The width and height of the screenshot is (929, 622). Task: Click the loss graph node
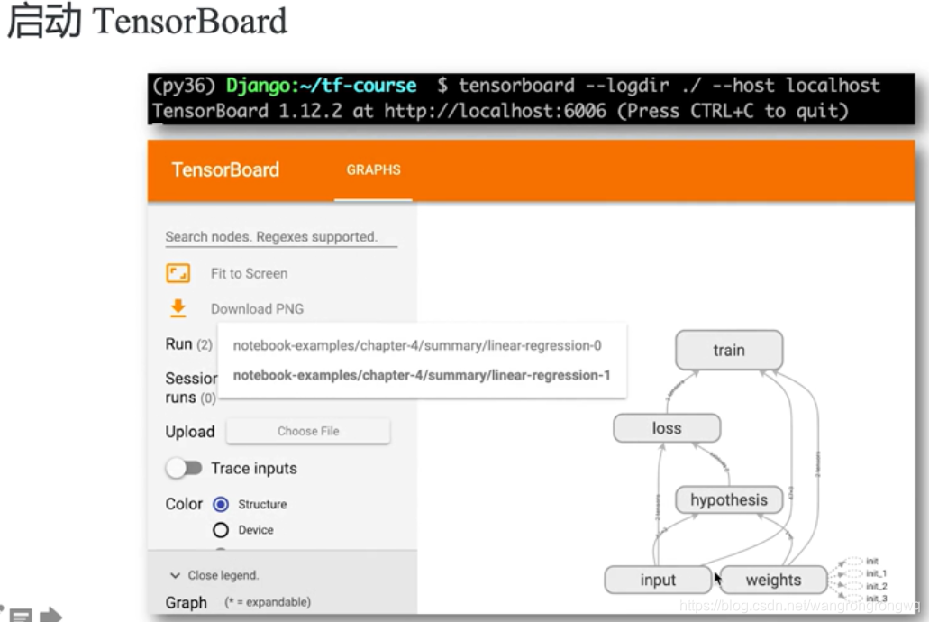(x=667, y=428)
